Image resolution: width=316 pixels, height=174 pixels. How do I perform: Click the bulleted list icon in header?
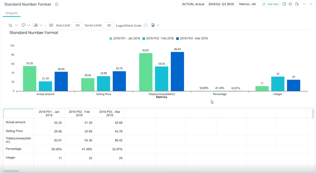[290, 4]
